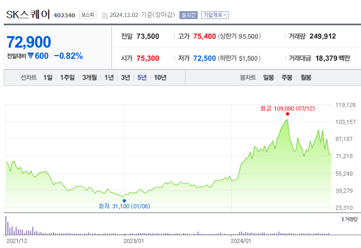
Task: Click the 119,126 y-axis label
Action: coord(346,105)
